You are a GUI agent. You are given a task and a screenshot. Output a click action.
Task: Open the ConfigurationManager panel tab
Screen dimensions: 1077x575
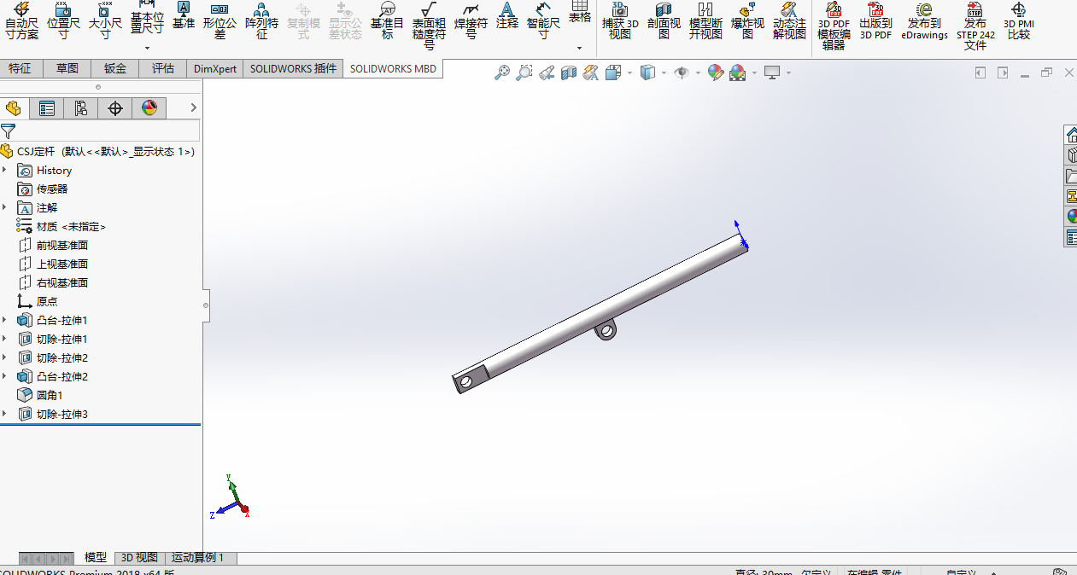tap(81, 107)
